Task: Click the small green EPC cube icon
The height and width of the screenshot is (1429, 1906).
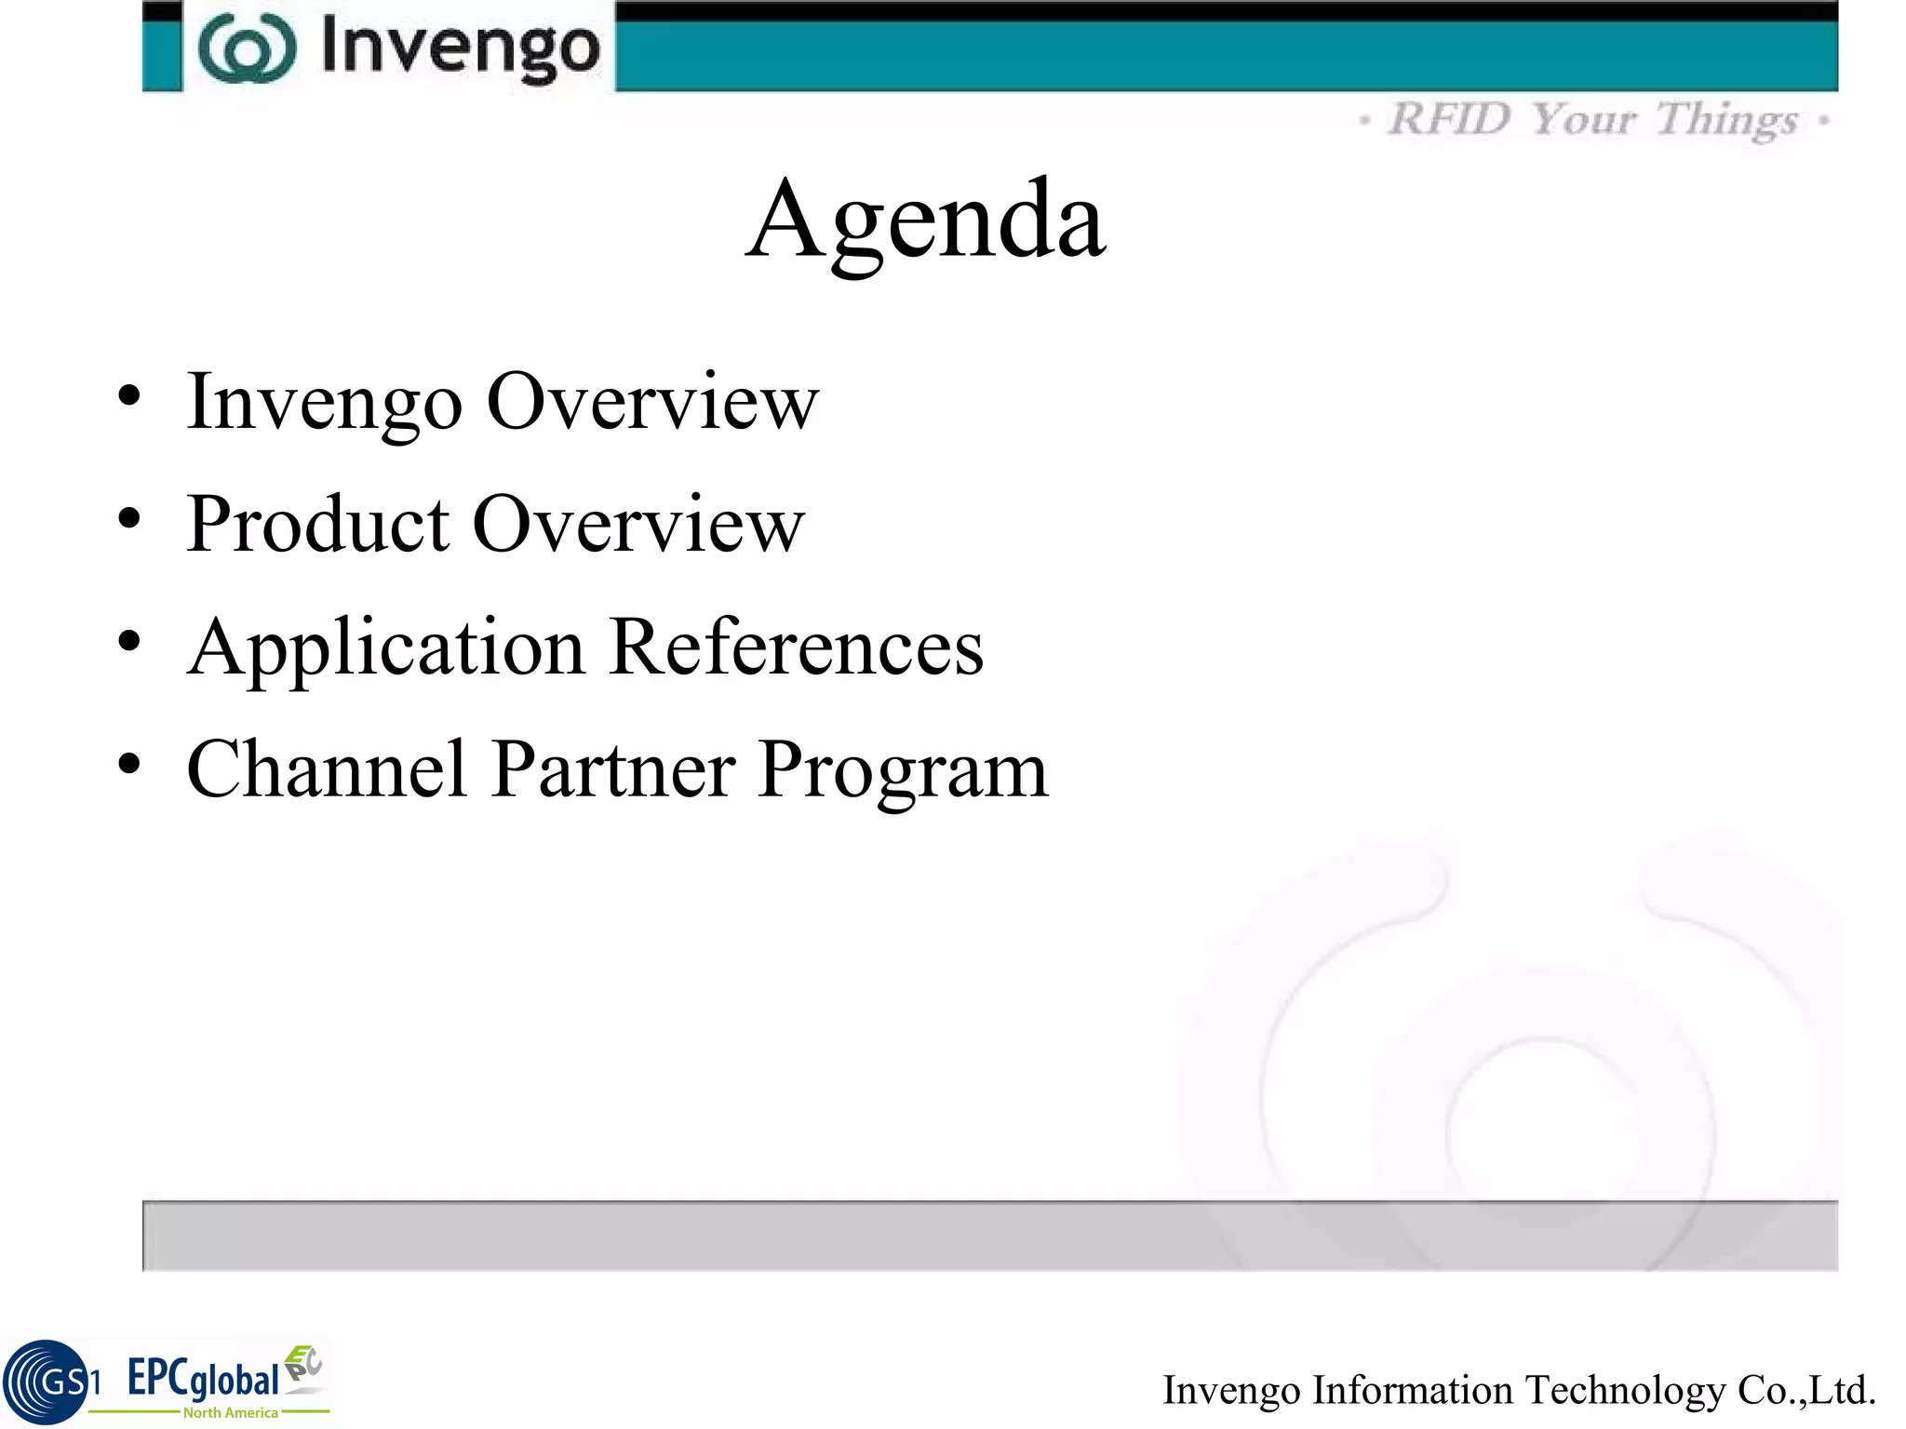Action: point(303,1366)
